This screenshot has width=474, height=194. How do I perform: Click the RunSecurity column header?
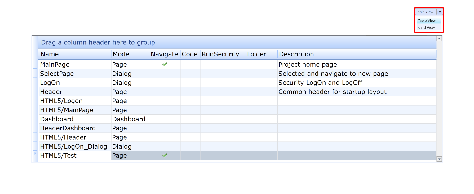point(223,54)
